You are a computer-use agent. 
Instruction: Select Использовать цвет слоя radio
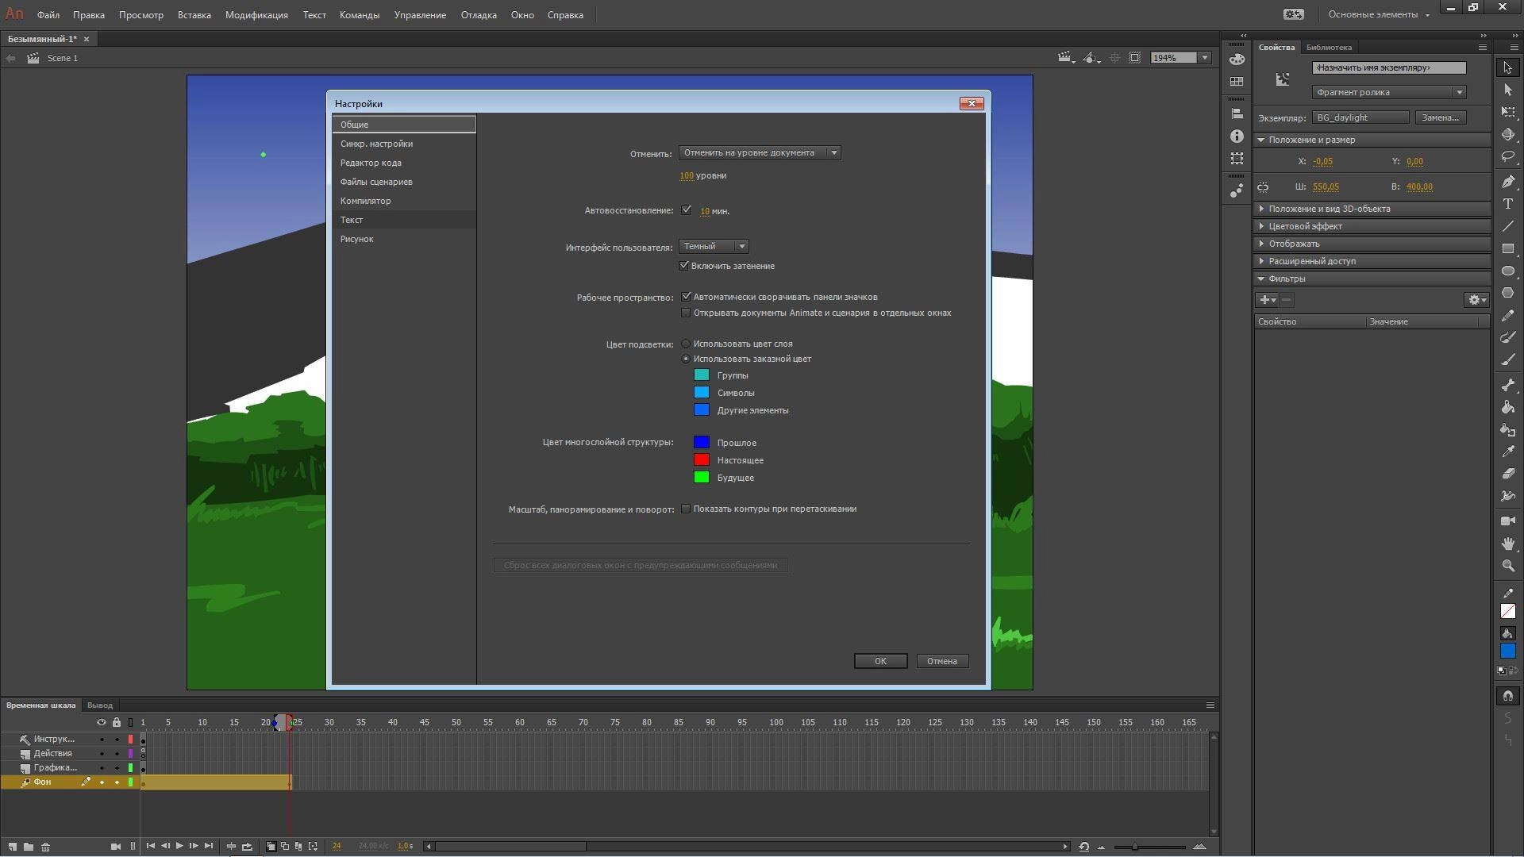click(x=686, y=344)
